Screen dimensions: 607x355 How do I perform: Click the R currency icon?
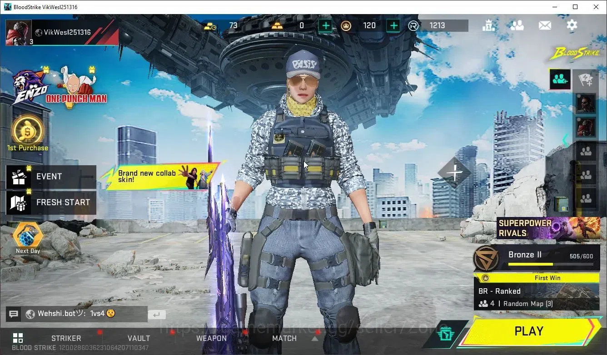tap(413, 26)
